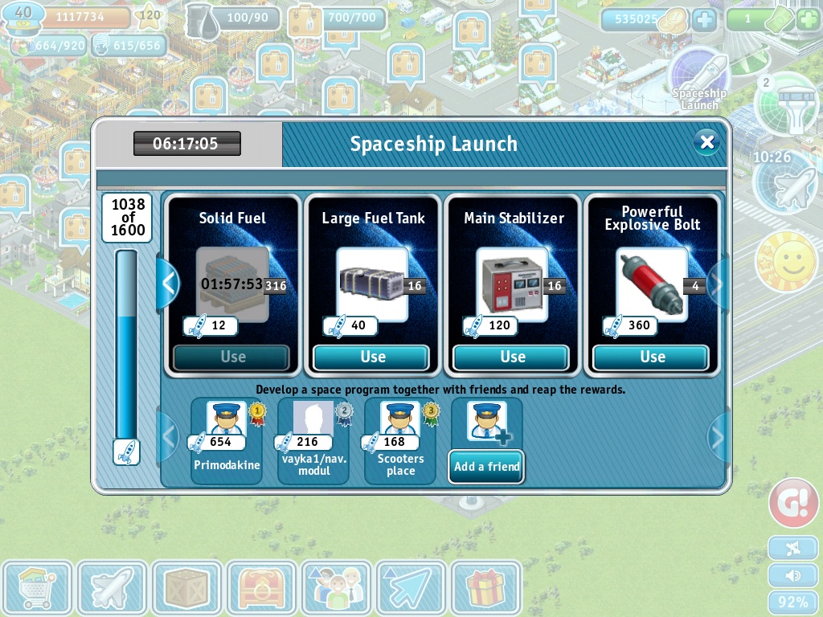Viewport: 823px width, 617px height.
Task: Click the smiley sun icon
Action: pyautogui.click(x=787, y=262)
